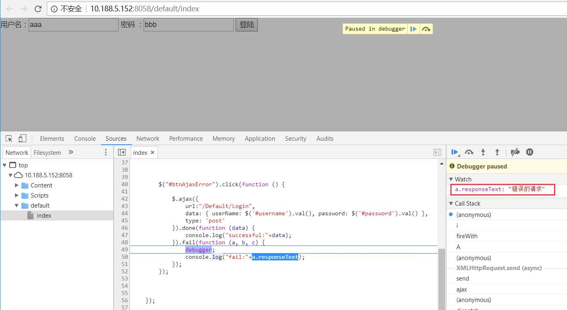Image resolution: width=567 pixels, height=310 pixels.
Task: Toggle pause on exceptions
Action: tap(529, 152)
